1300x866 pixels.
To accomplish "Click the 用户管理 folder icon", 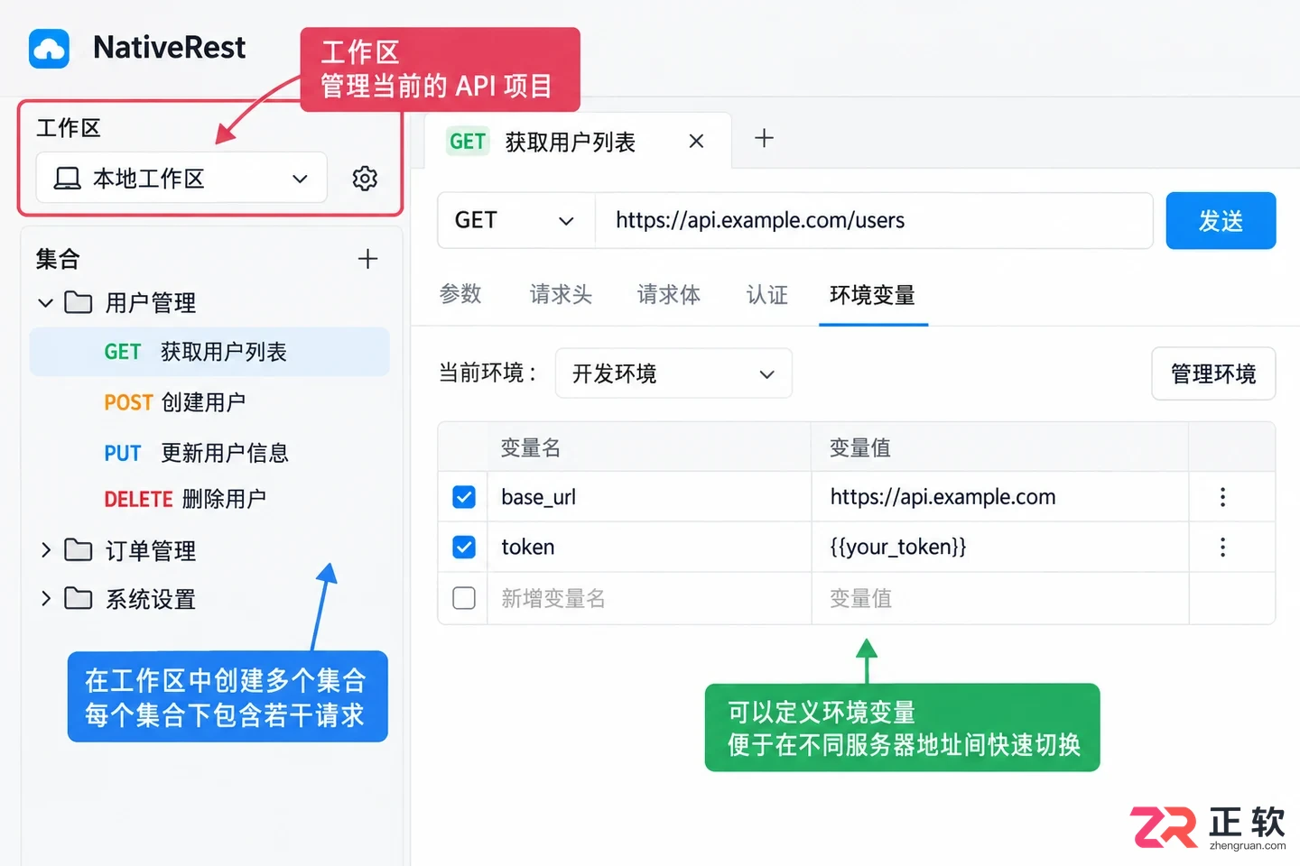I will click(79, 302).
